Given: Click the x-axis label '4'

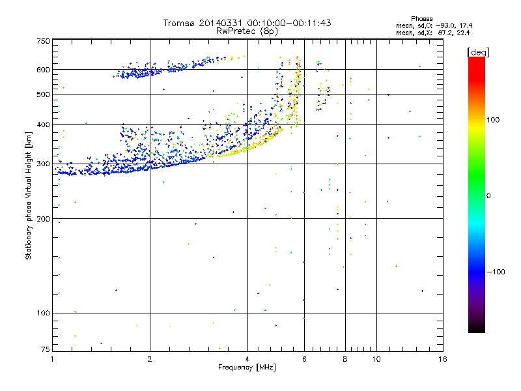Looking at the screenshot, I should pyautogui.click(x=247, y=359).
